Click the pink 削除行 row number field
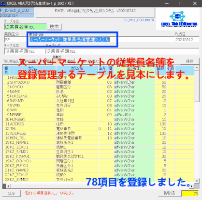This screenshot has height=200, width=202. pyautogui.click(x=57, y=62)
